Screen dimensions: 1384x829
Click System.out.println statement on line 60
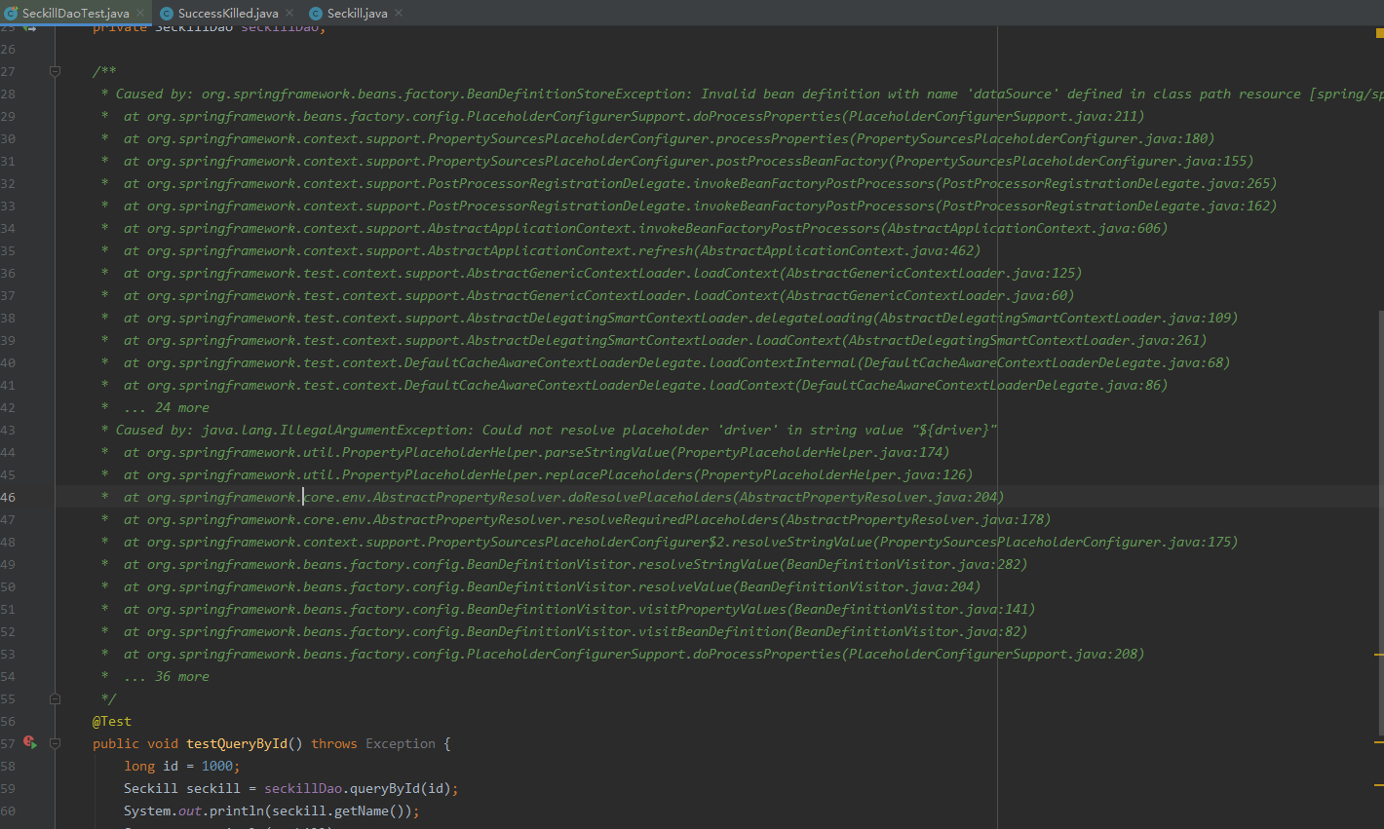click(x=272, y=810)
